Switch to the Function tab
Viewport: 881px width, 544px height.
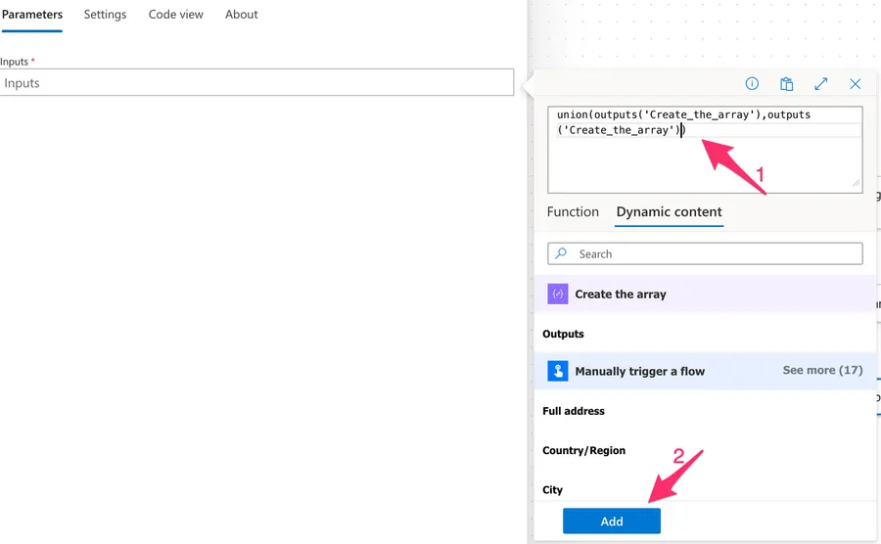[573, 211]
